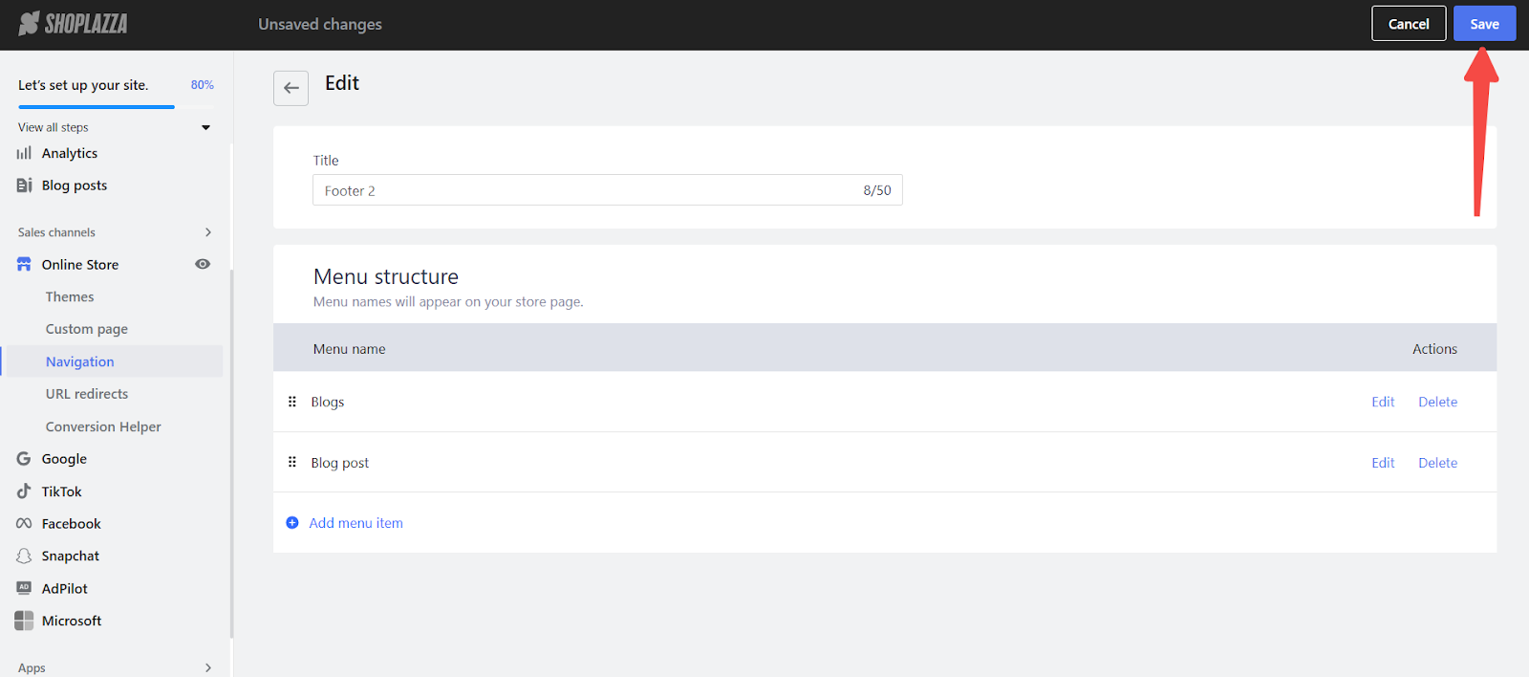Click the Actions column header

coord(1434,349)
